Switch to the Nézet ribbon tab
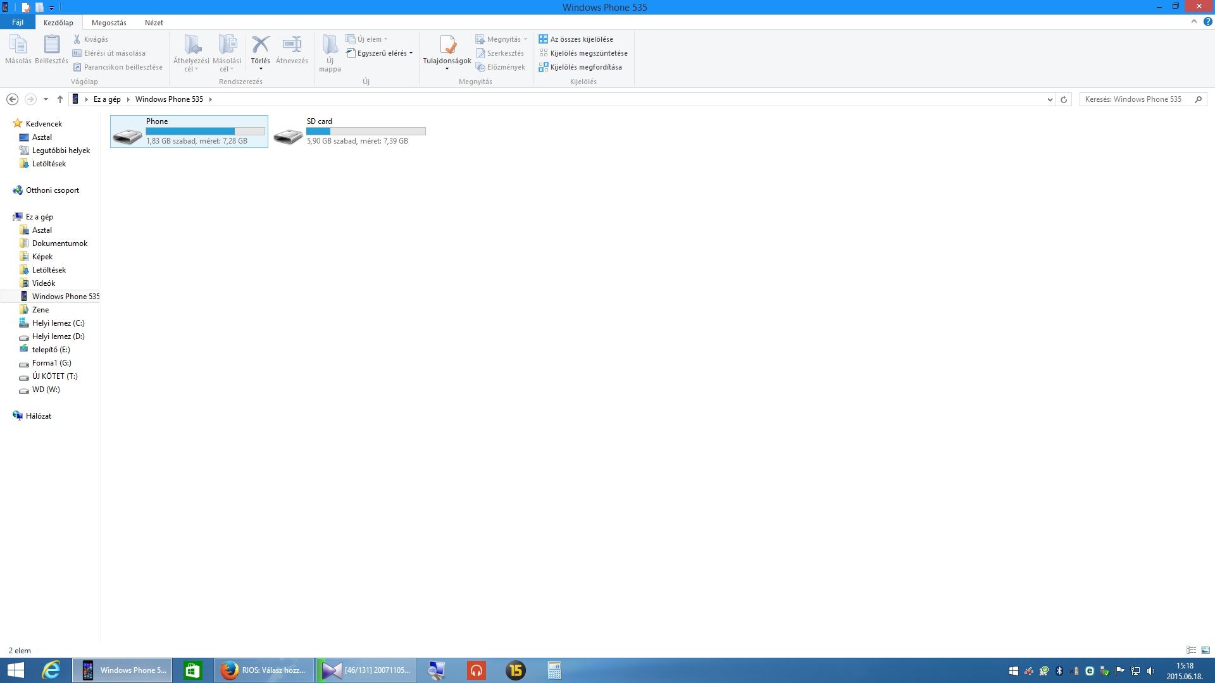The width and height of the screenshot is (1215, 683). tap(154, 22)
